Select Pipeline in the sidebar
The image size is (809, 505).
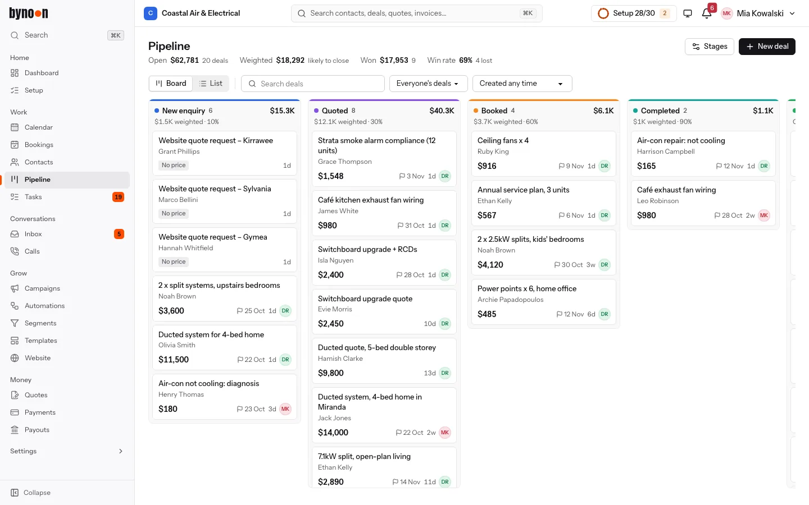click(x=67, y=180)
